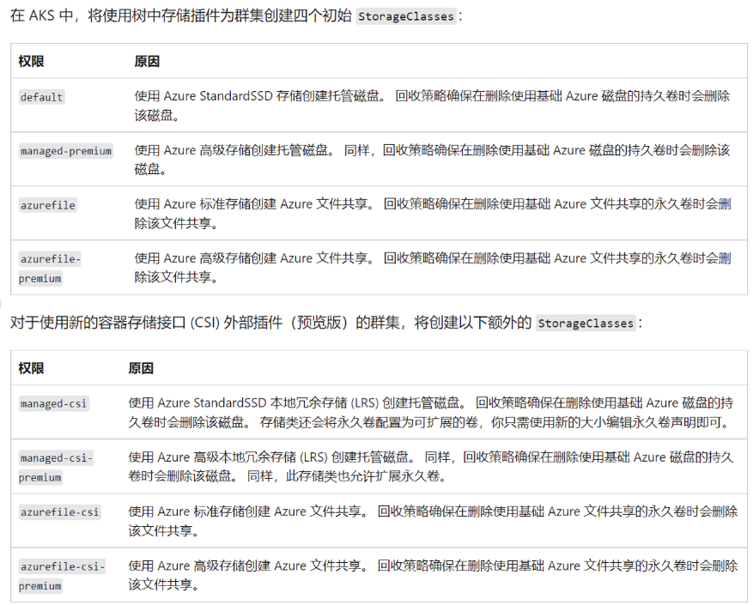The image size is (753, 605).
Task: Click the description in the 'azurefile' row
Action: (432, 214)
